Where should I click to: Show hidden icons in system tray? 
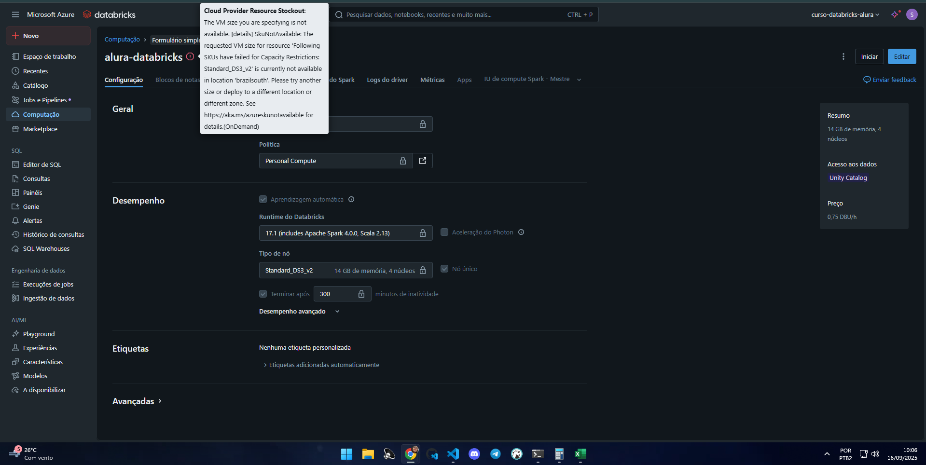[827, 454]
